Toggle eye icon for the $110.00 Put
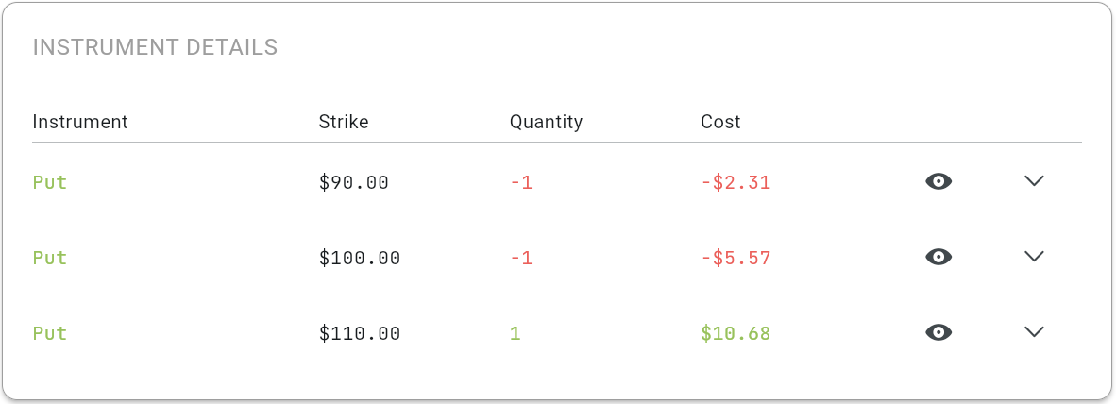The width and height of the screenshot is (1116, 404). [x=938, y=332]
